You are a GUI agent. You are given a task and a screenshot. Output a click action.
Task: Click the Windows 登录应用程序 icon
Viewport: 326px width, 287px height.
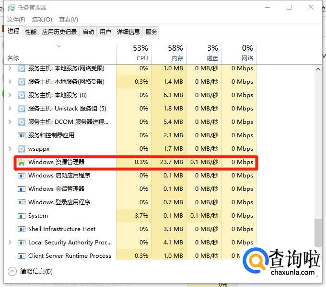[x=22, y=202]
